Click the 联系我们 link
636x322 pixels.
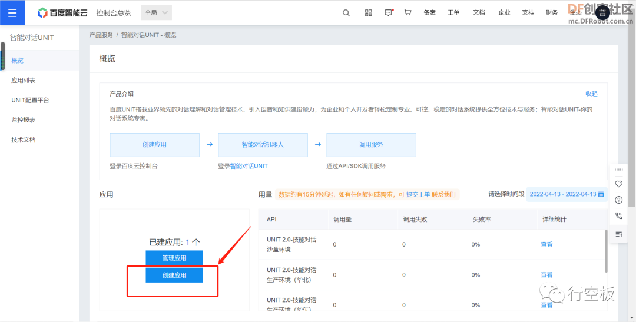[444, 195]
